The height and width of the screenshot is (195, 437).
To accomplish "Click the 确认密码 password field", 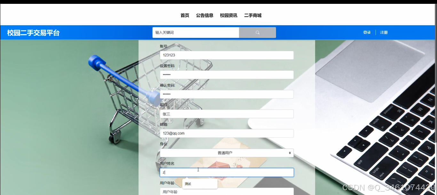I will 227,94.
